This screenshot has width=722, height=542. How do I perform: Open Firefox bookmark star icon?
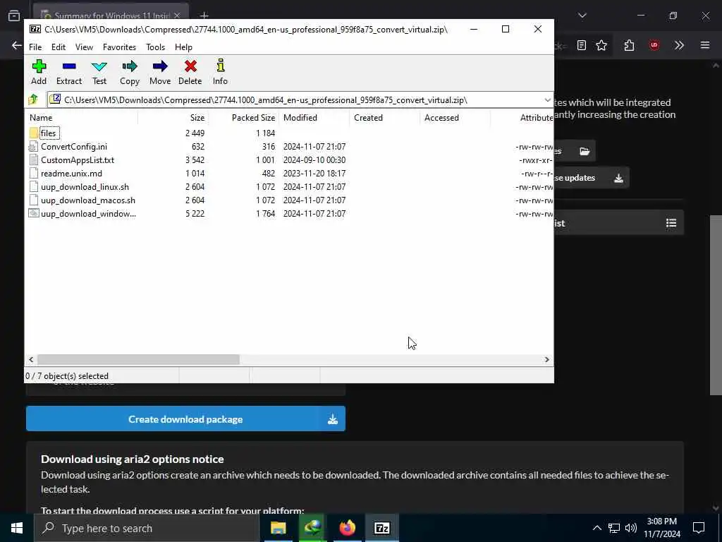601,45
